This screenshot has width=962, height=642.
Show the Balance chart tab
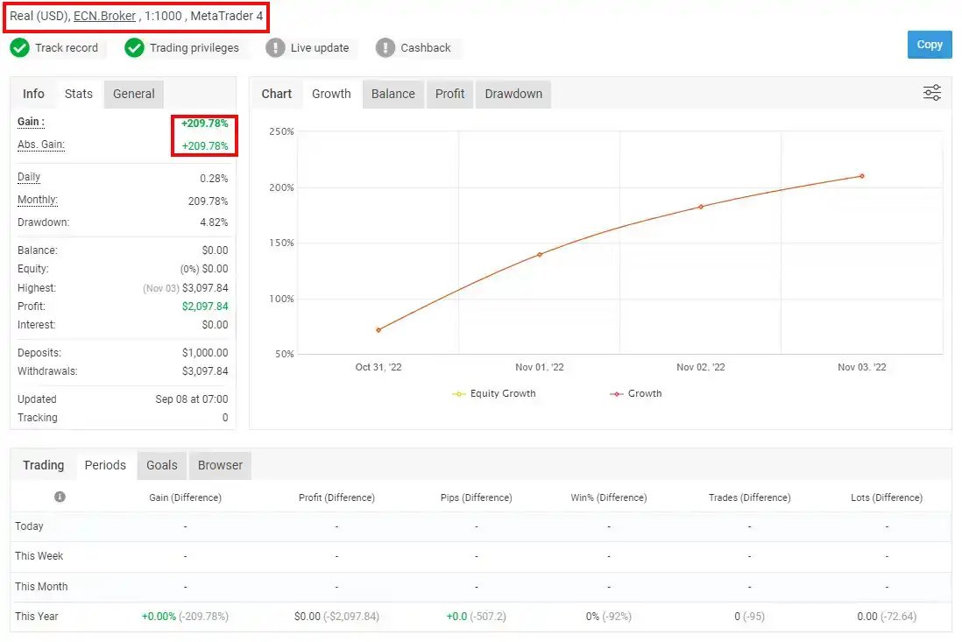393,94
